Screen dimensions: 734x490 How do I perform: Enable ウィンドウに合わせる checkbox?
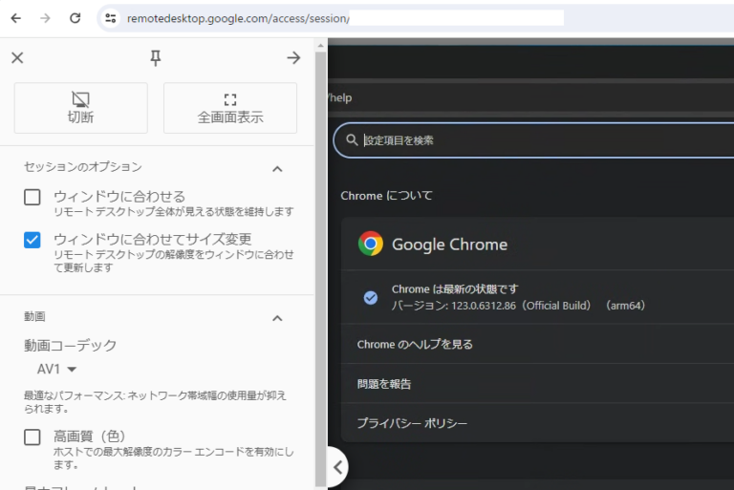[32, 197]
